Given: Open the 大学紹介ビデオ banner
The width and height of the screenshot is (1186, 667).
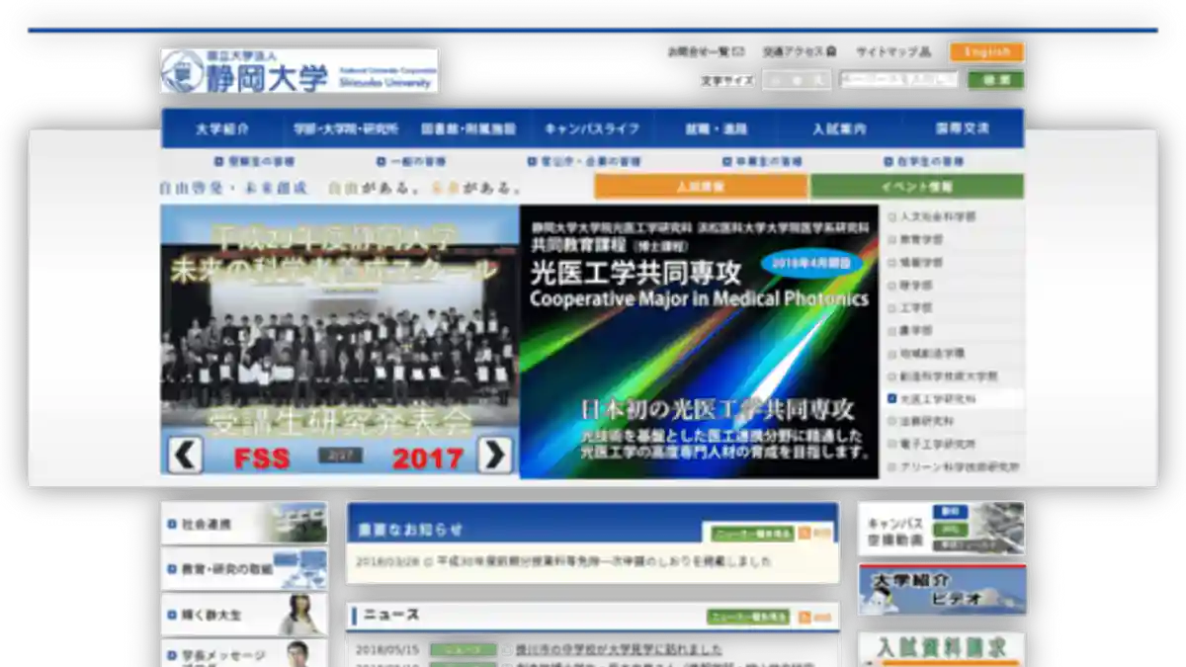Looking at the screenshot, I should pyautogui.click(x=941, y=590).
